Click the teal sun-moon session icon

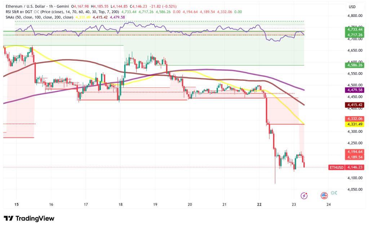[x=334, y=193]
